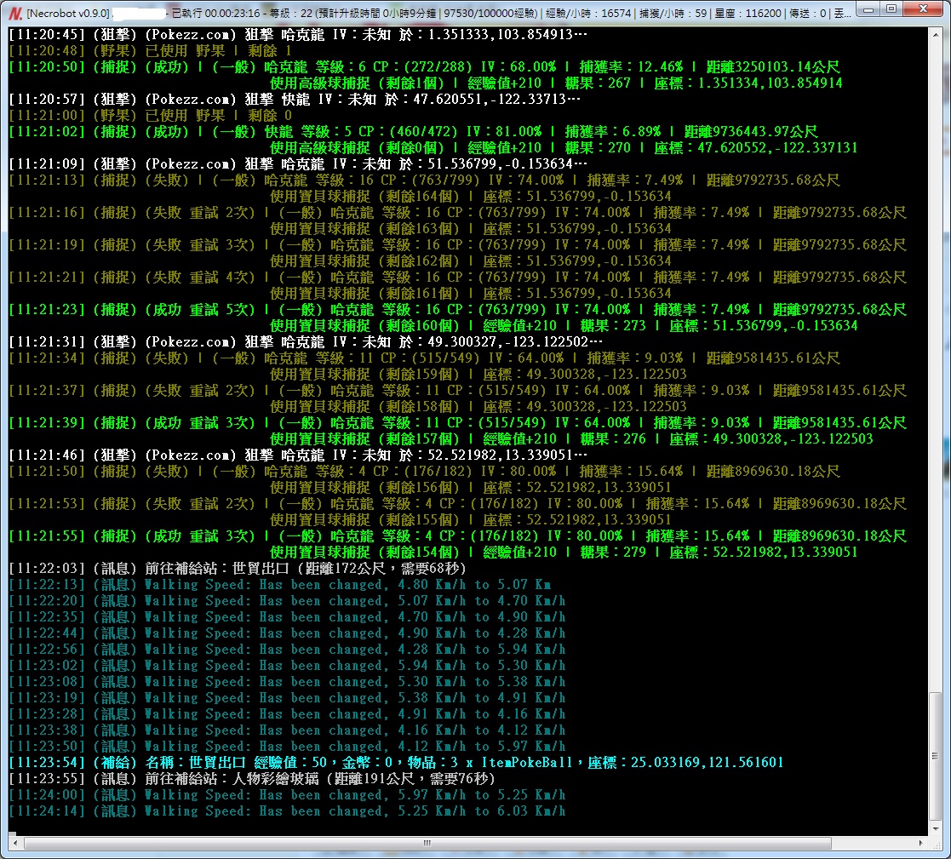
Task: Click the empty vertical scrollbar track above thumb
Action: [x=936, y=341]
